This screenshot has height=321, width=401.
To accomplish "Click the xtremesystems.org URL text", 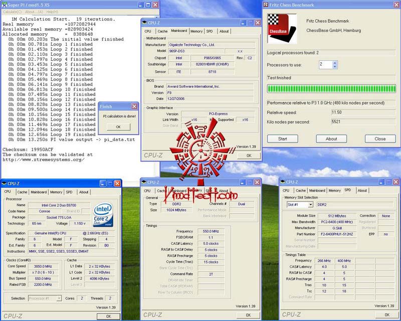I will [43, 159].
